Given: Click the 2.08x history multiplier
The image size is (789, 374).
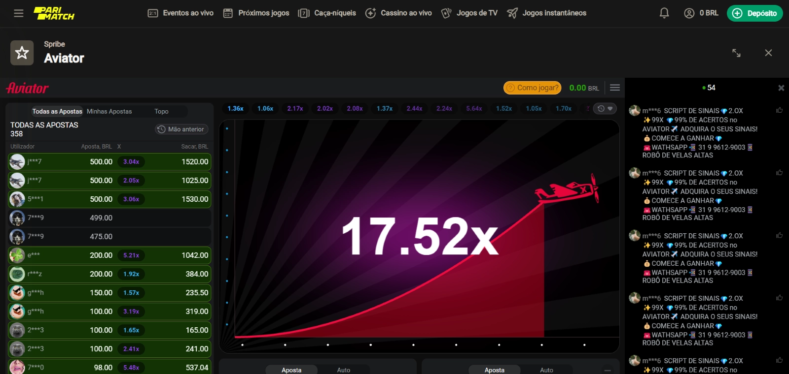Looking at the screenshot, I should [x=355, y=108].
